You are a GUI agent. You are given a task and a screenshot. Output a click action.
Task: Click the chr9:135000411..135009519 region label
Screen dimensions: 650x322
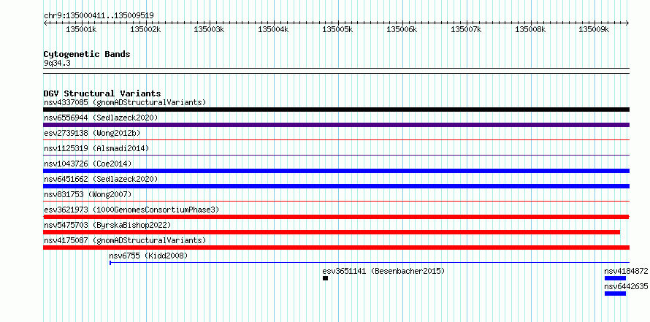99,15
